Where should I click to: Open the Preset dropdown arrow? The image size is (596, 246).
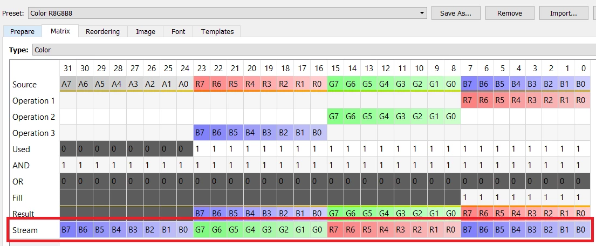(422, 13)
